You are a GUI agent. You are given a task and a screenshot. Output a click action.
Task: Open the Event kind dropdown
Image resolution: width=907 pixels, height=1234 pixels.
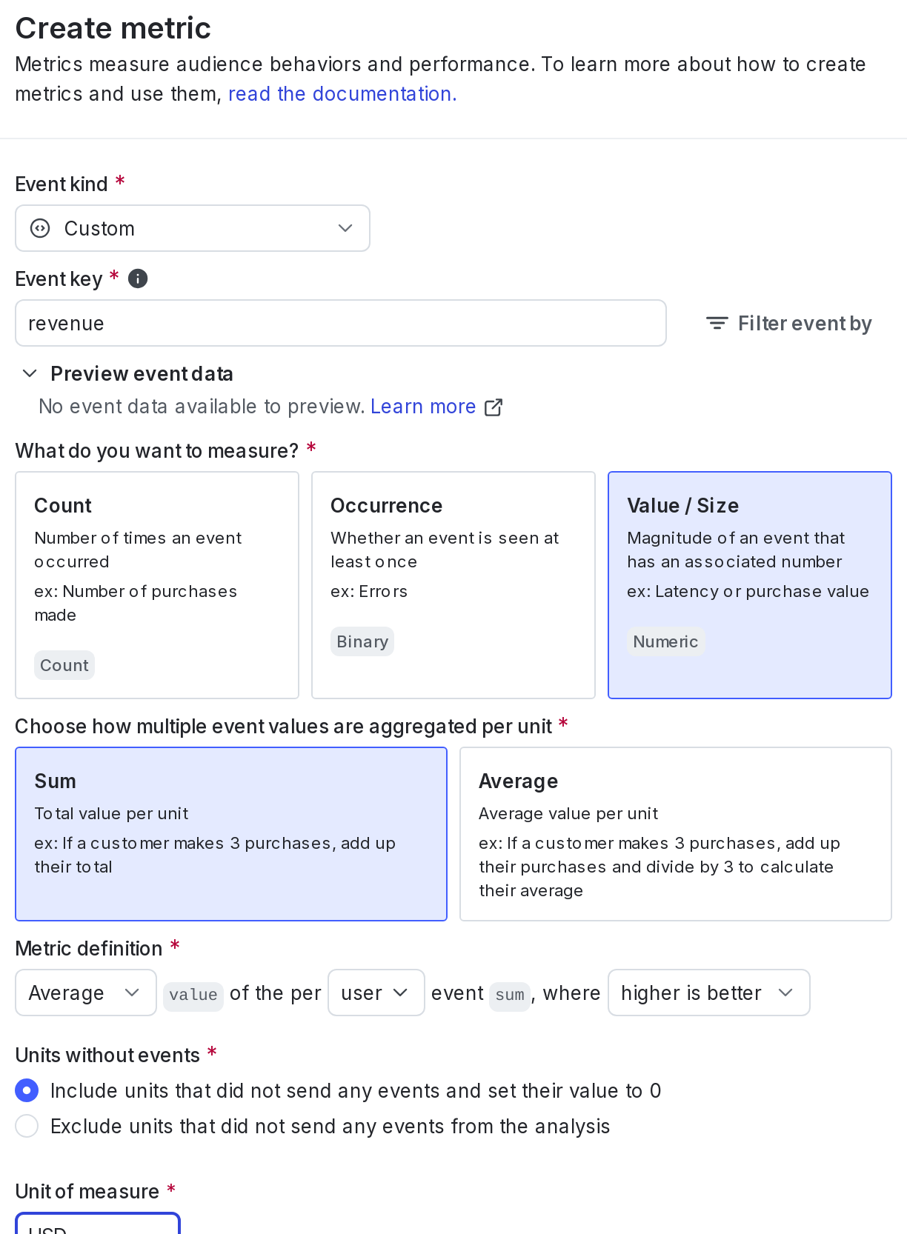[x=193, y=228]
